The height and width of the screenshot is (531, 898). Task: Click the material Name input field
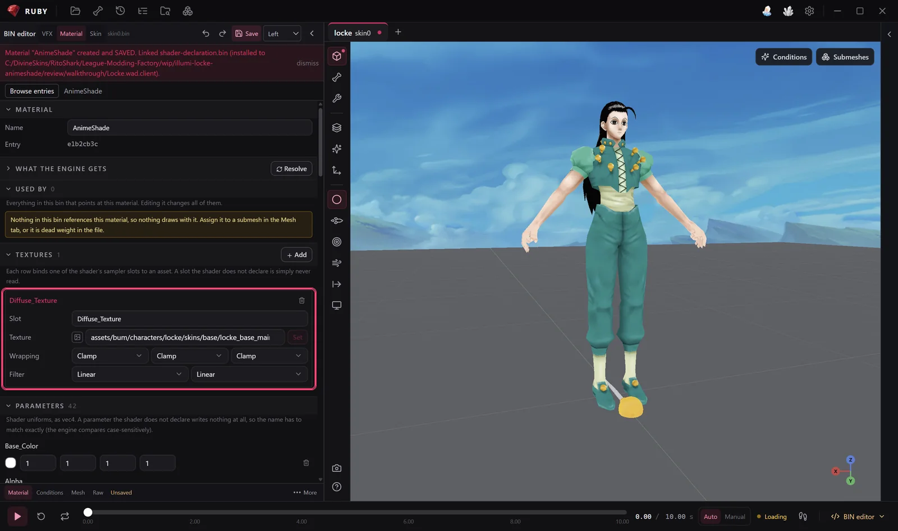190,128
